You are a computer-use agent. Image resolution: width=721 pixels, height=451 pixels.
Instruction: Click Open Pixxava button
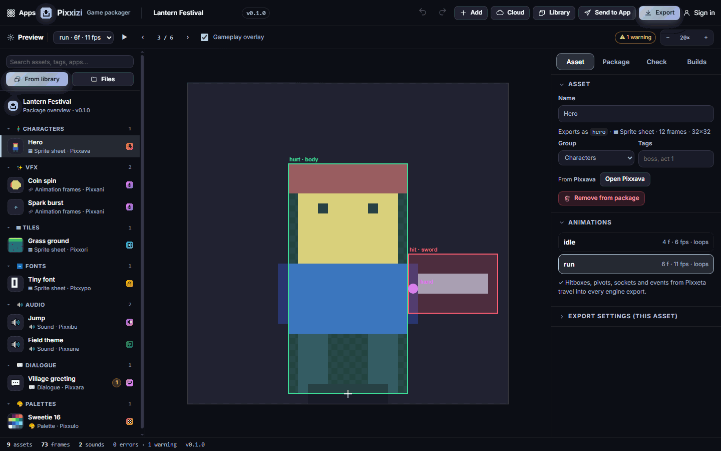625,179
